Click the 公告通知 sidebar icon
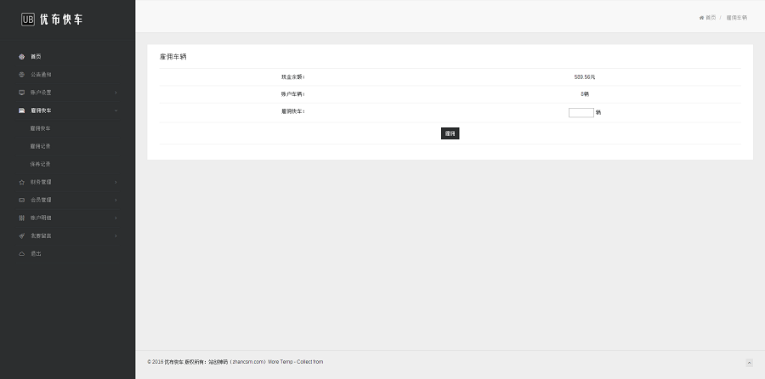This screenshot has height=379, width=765. [21, 75]
